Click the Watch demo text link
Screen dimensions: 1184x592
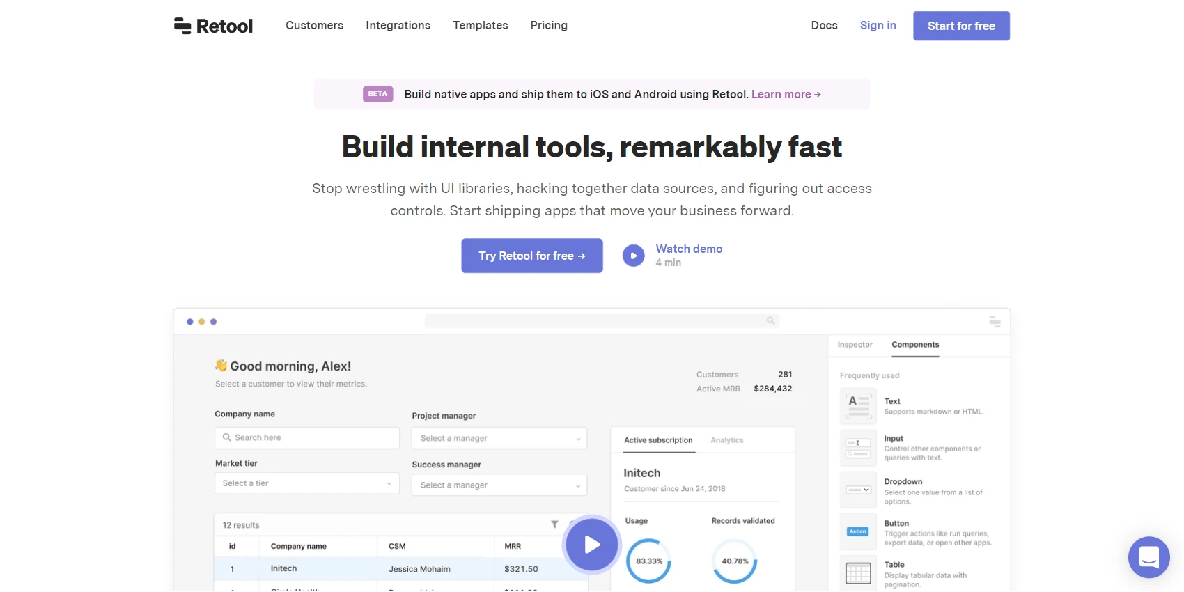pos(689,249)
